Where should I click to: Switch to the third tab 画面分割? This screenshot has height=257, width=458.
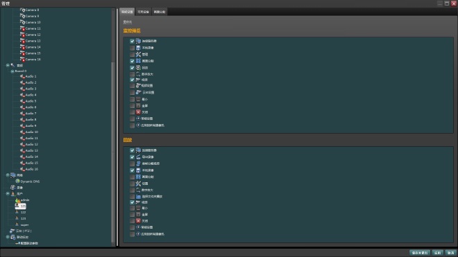pyautogui.click(x=160, y=12)
